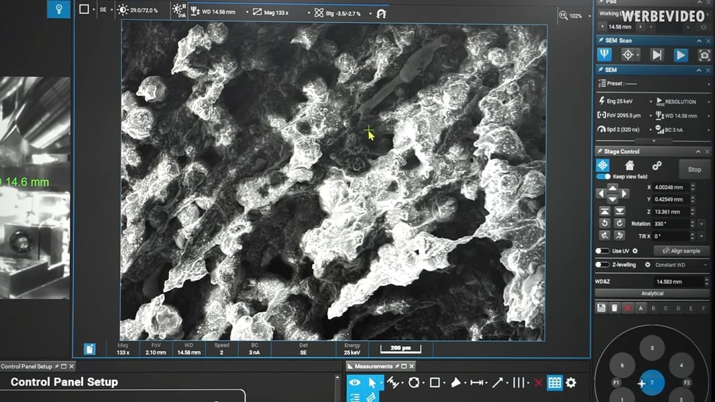Viewport: 715px width, 402px height.
Task: Click the rotate counterclockwise stage icon
Action: 604,223
